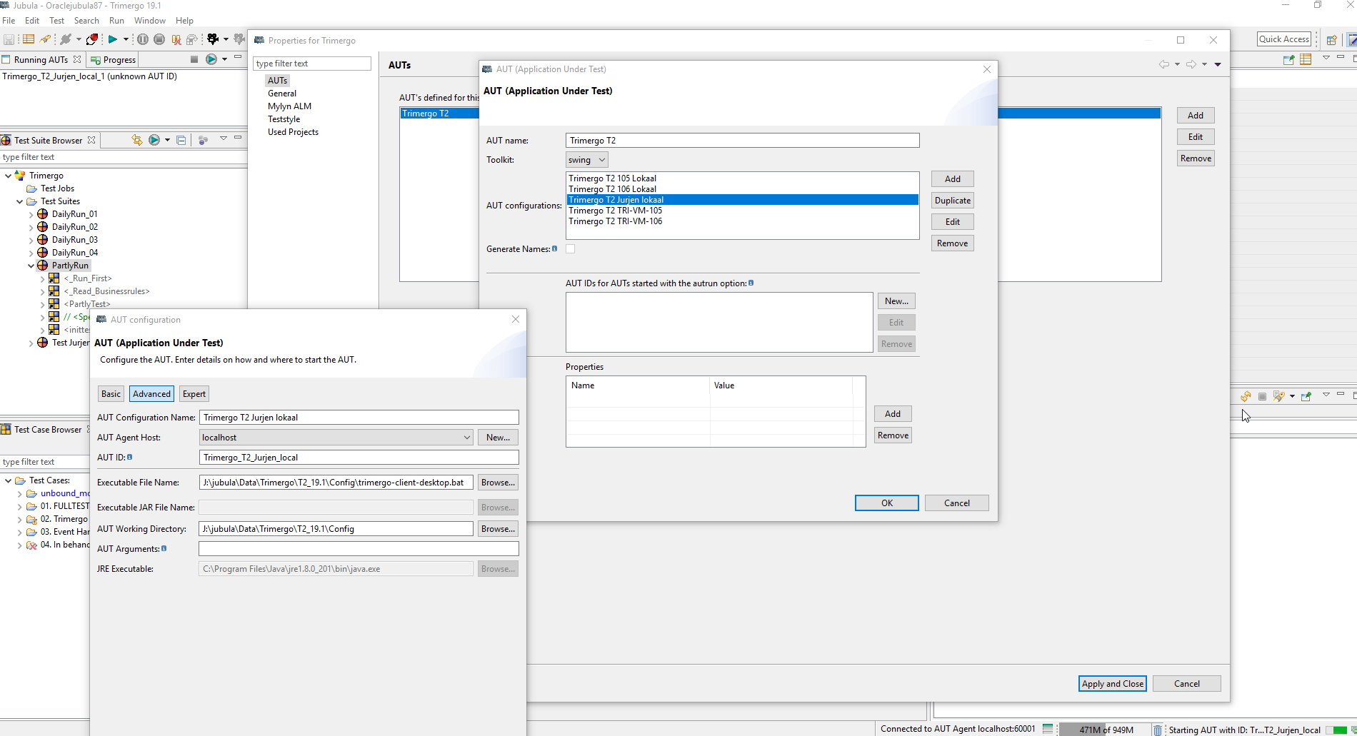Viewport: 1357px width, 736px height.
Task: Open the Toolkit swing dropdown
Action: (586, 160)
